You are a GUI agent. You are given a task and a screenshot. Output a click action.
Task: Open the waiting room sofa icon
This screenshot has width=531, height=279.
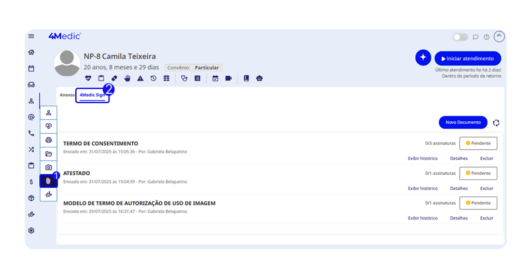31,85
